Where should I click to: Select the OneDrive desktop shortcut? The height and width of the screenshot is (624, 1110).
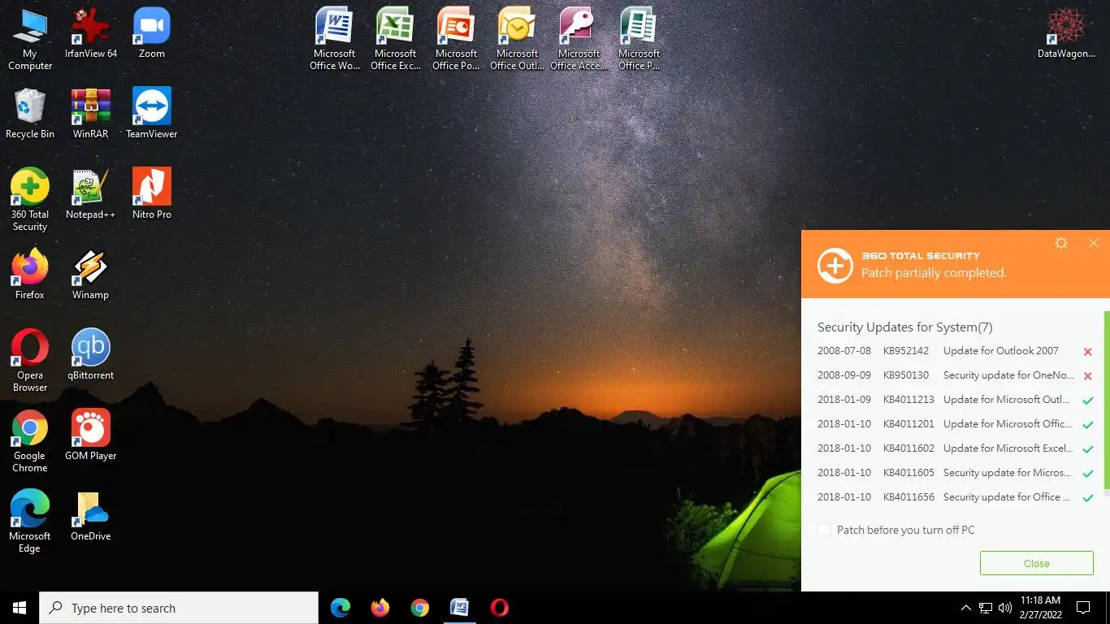[91, 515]
